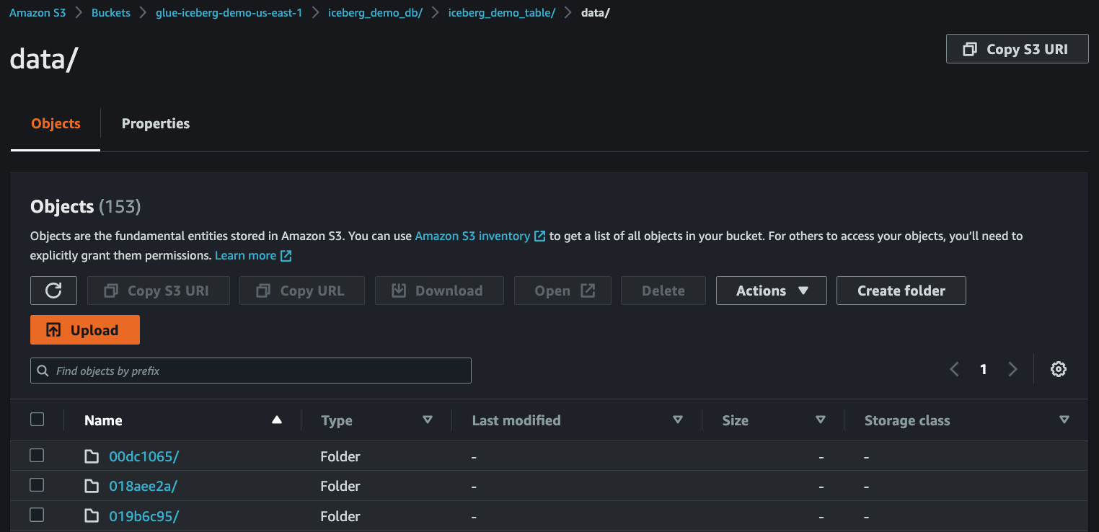Check the box for 018aee2a/ folder

click(x=37, y=485)
